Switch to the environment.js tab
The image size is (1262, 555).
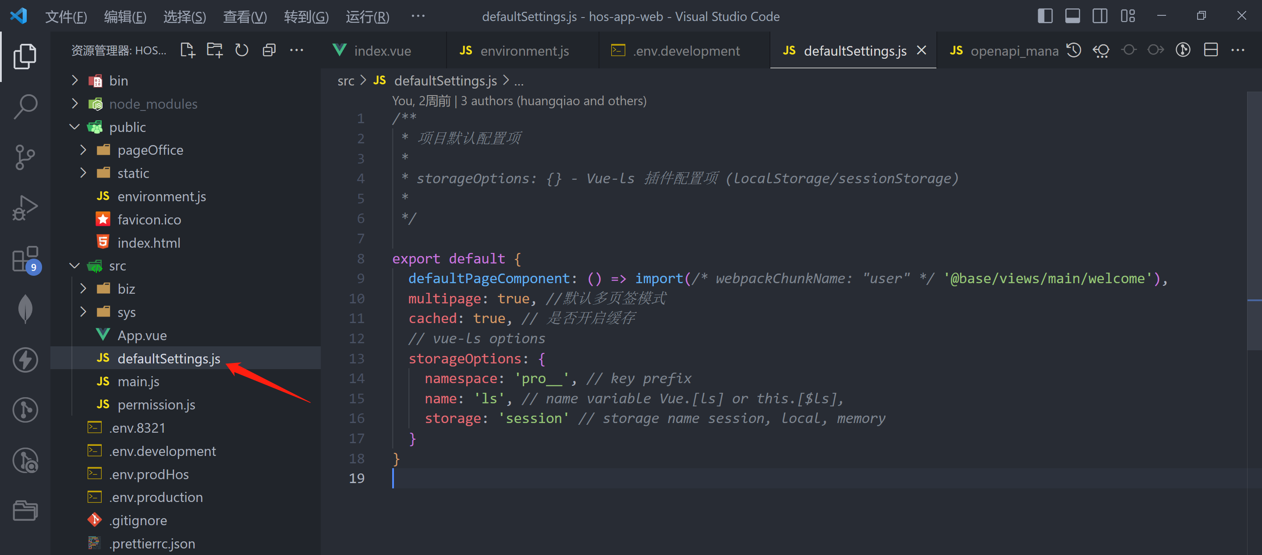pyautogui.click(x=524, y=50)
